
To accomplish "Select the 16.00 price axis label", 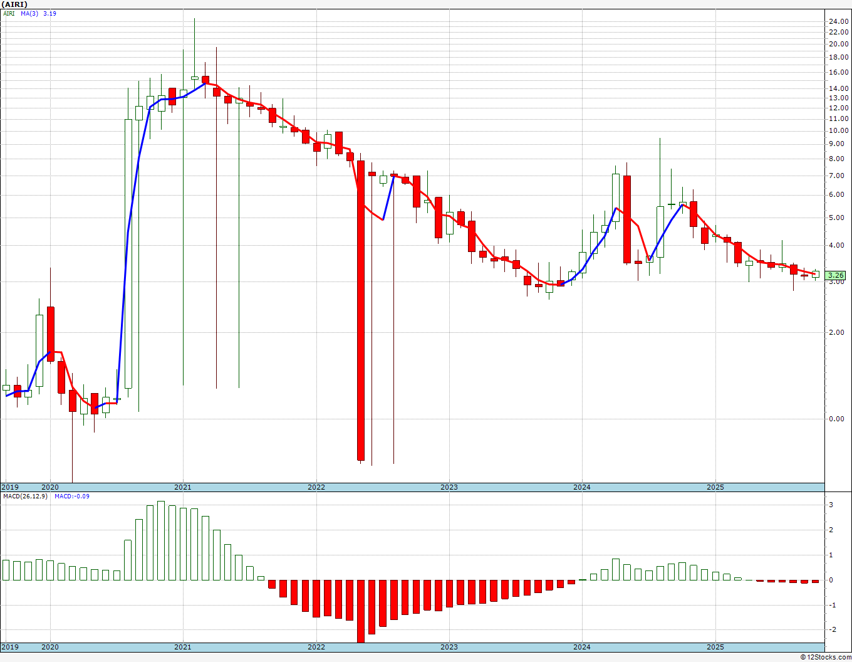I will point(838,72).
